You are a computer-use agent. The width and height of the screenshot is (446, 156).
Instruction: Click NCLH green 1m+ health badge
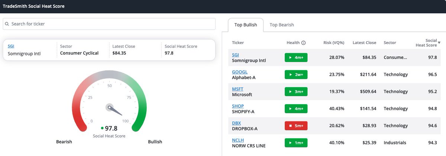pyautogui.click(x=296, y=143)
